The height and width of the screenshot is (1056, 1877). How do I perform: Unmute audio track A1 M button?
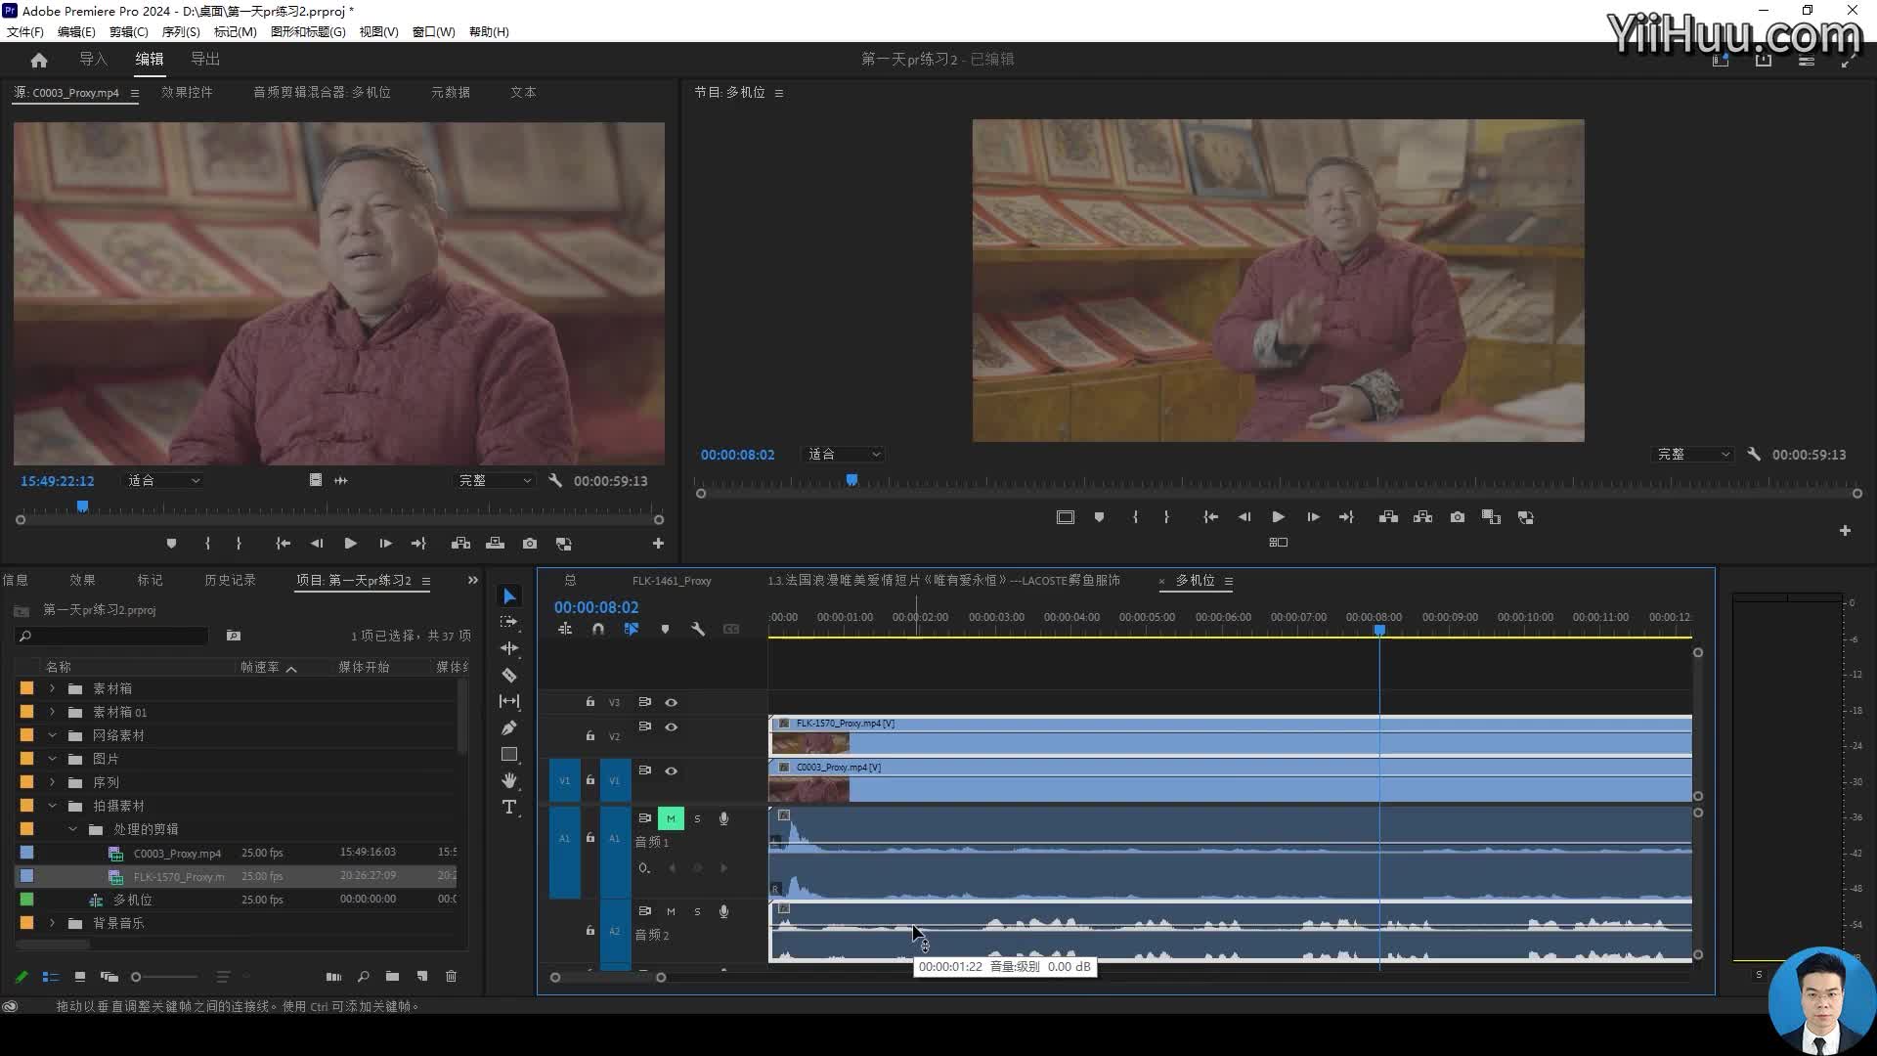click(x=671, y=819)
